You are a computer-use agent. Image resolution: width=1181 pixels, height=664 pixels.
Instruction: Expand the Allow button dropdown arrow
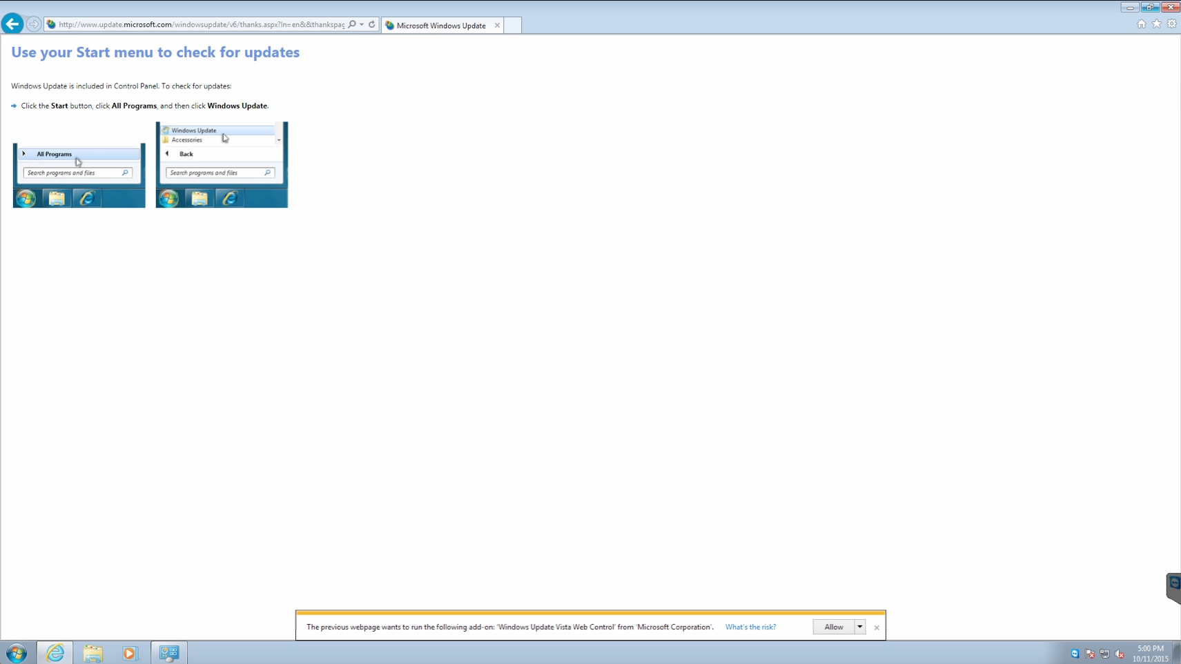click(859, 627)
